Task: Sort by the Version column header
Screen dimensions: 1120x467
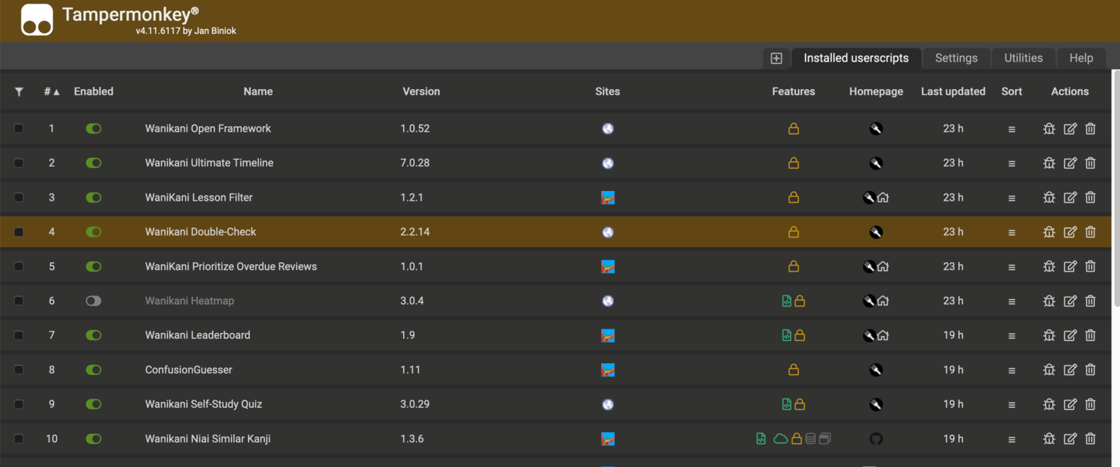Action: [421, 91]
